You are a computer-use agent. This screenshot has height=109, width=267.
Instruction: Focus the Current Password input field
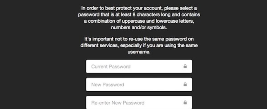click(x=134, y=66)
